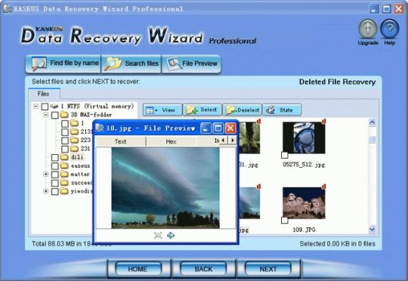Click the Deselect toolbar button

point(243,110)
